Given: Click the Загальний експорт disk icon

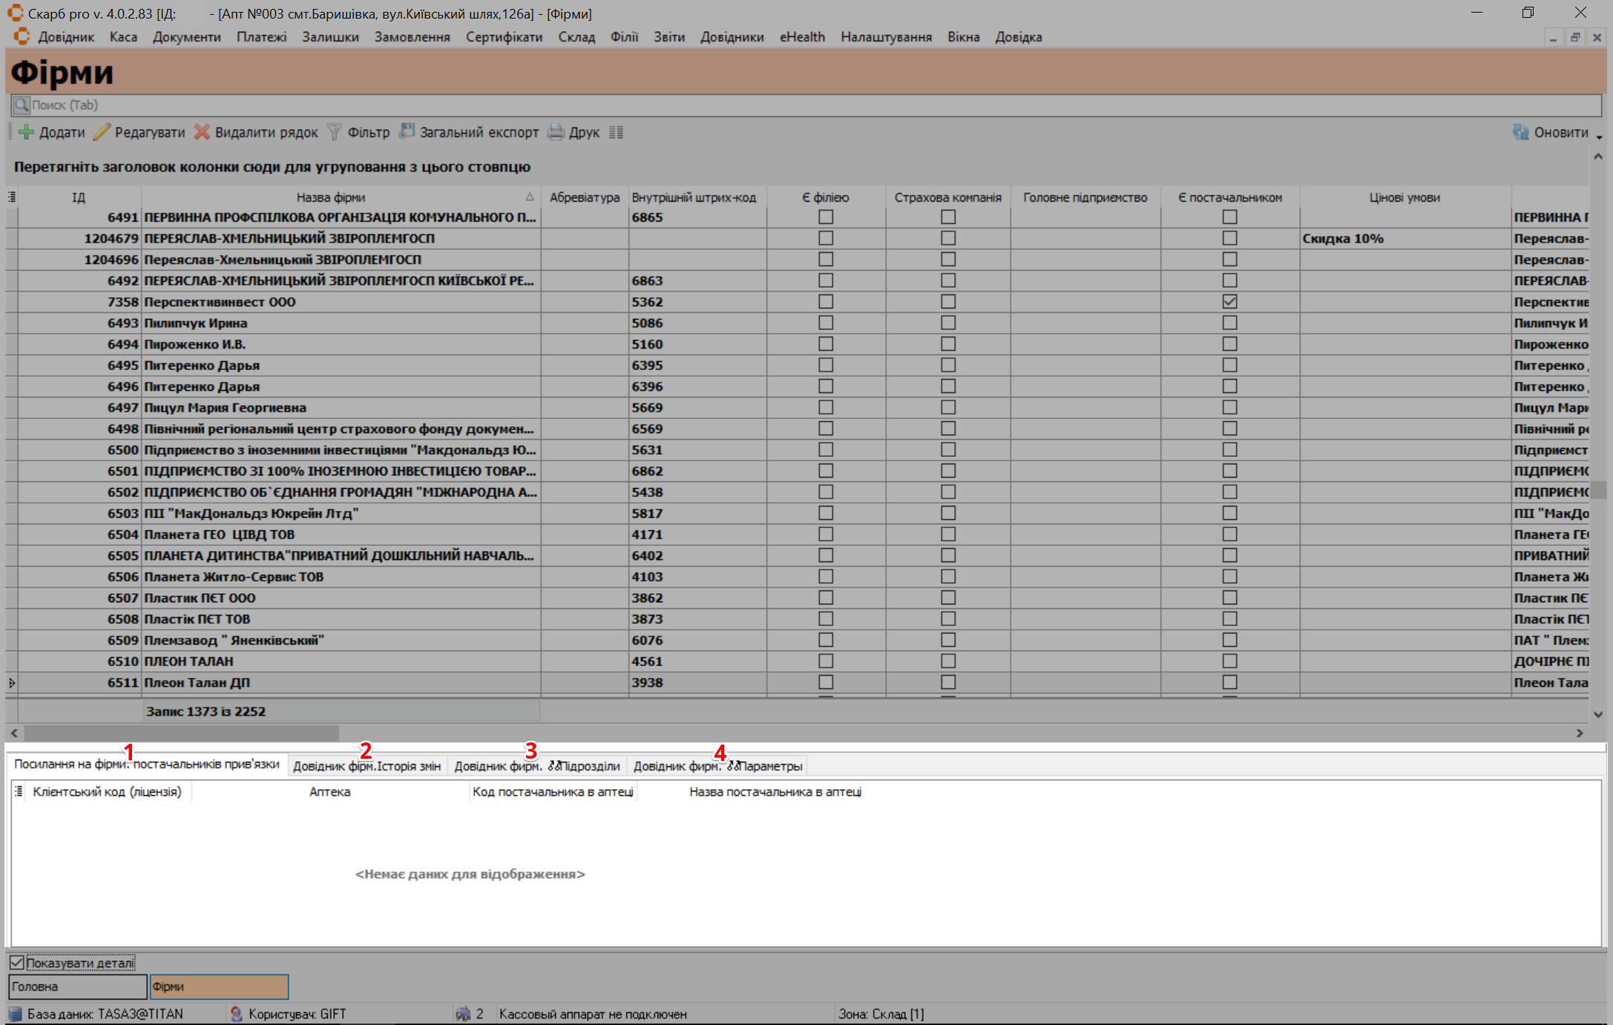Looking at the screenshot, I should coord(407,132).
